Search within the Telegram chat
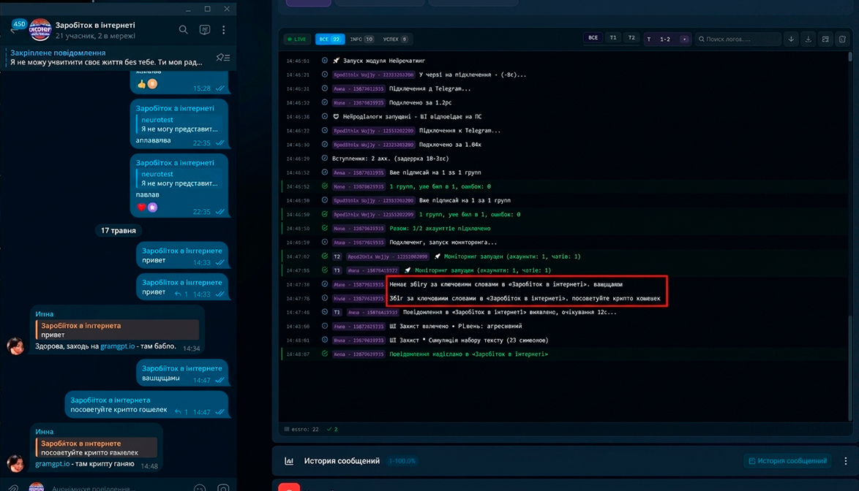Screen dimensions: 859x491 click(x=183, y=29)
